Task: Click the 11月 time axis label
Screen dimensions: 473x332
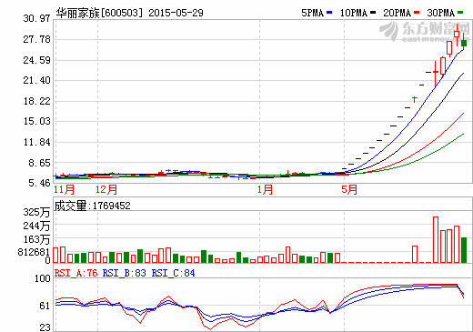Action: point(65,189)
